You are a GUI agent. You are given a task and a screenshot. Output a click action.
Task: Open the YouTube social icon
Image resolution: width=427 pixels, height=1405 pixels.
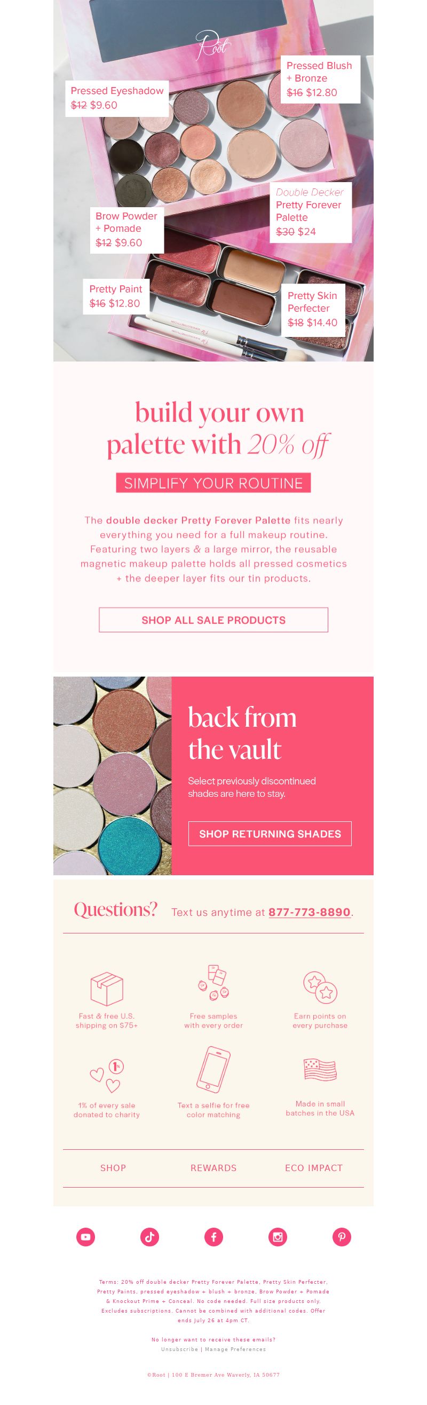pos(85,1236)
